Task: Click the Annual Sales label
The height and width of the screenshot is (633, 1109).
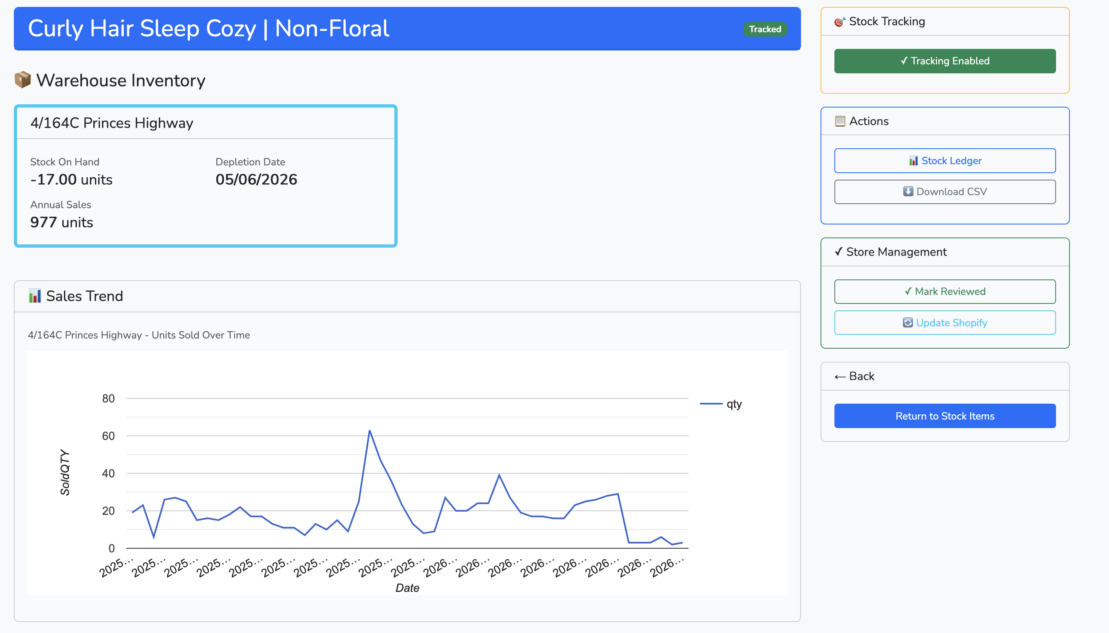Action: click(60, 205)
